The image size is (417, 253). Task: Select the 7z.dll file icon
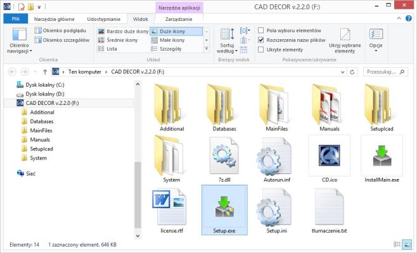coord(224,156)
